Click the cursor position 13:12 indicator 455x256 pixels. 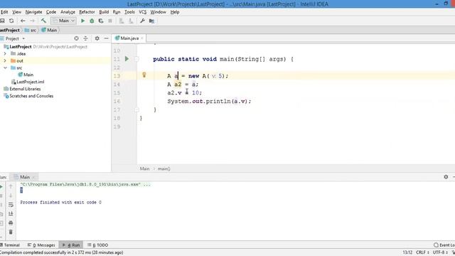pos(407,252)
